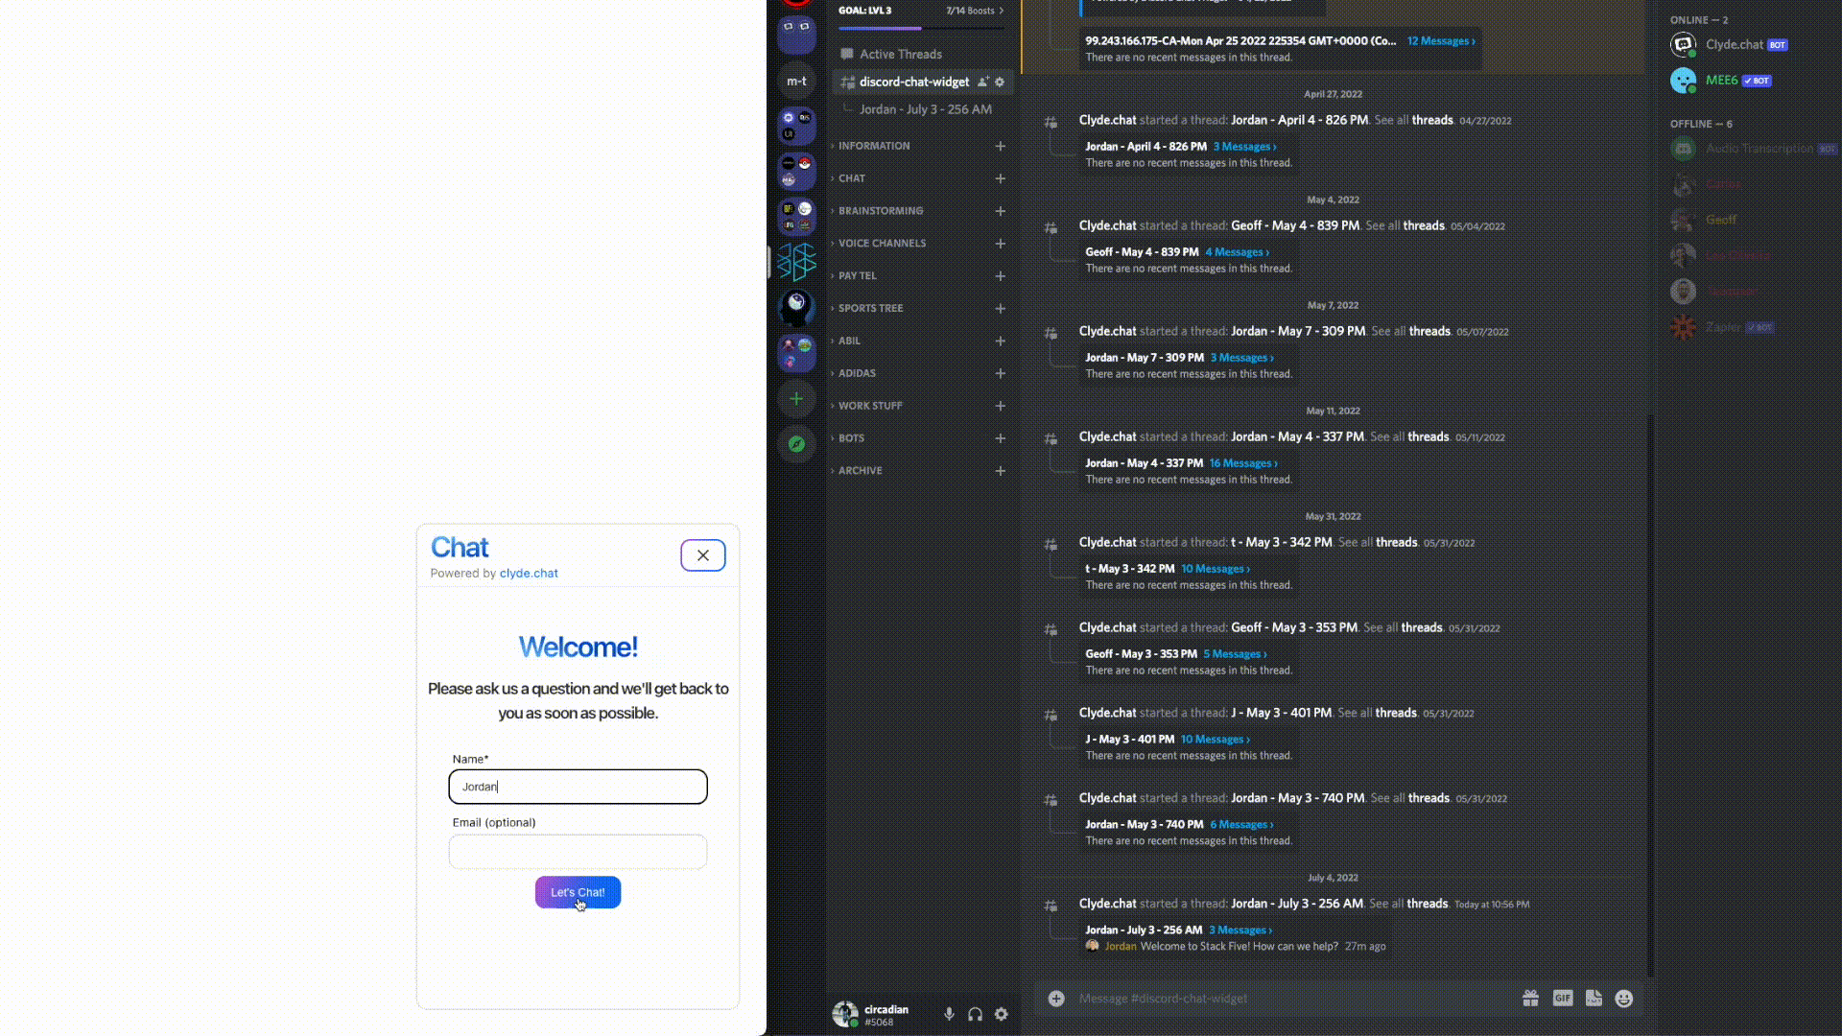The height and width of the screenshot is (1036, 1842).
Task: Expand the WORK STUFF category in sidebar
Action: [870, 405]
